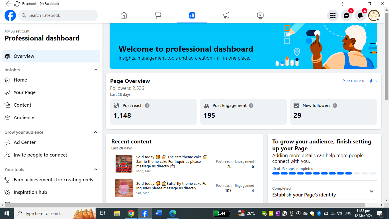The height and width of the screenshot is (219, 389).
Task: Open the cars theme cake post thumbnail
Action: point(124,164)
